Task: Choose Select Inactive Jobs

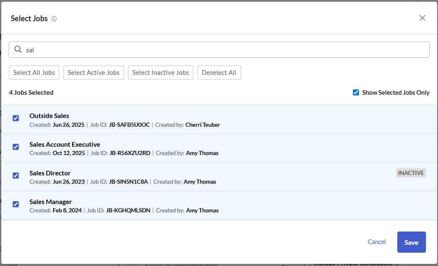Action: 161,72
